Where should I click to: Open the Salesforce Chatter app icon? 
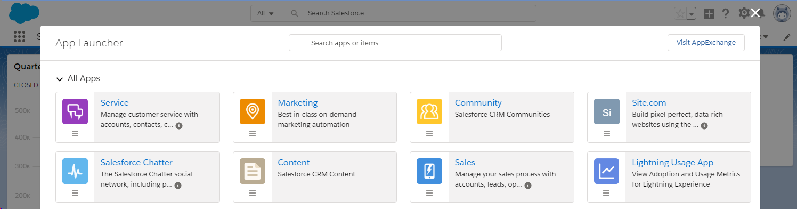(75, 171)
